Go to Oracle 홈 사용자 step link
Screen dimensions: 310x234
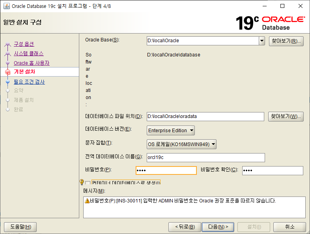32,63
